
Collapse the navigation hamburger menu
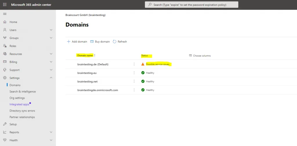click(5, 14)
